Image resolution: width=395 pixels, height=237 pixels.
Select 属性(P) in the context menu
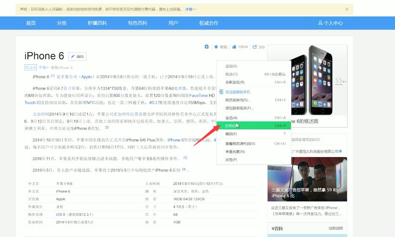click(254, 160)
